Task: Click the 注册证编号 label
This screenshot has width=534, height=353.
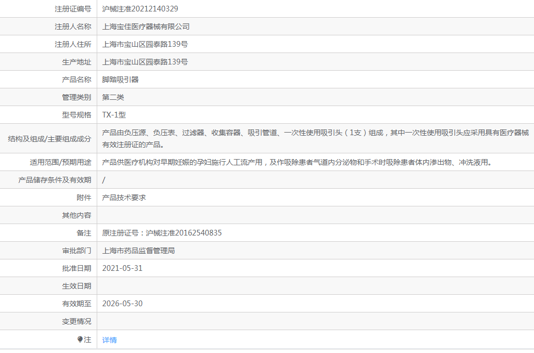Action: [x=73, y=9]
